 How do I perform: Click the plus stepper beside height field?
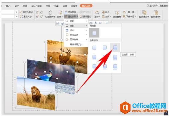[17, 12]
